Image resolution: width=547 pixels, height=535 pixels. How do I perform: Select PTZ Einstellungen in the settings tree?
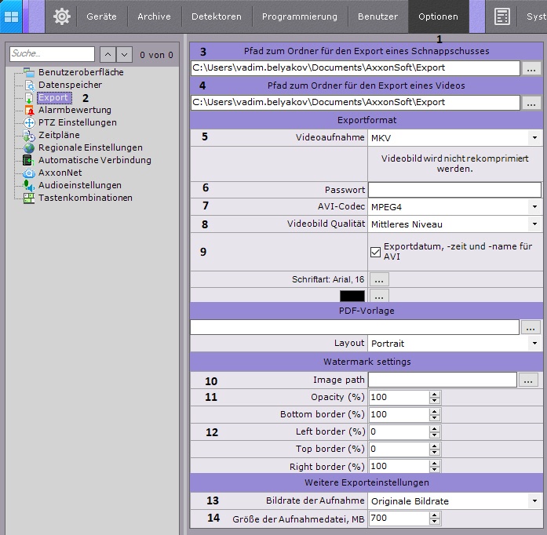pyautogui.click(x=77, y=122)
